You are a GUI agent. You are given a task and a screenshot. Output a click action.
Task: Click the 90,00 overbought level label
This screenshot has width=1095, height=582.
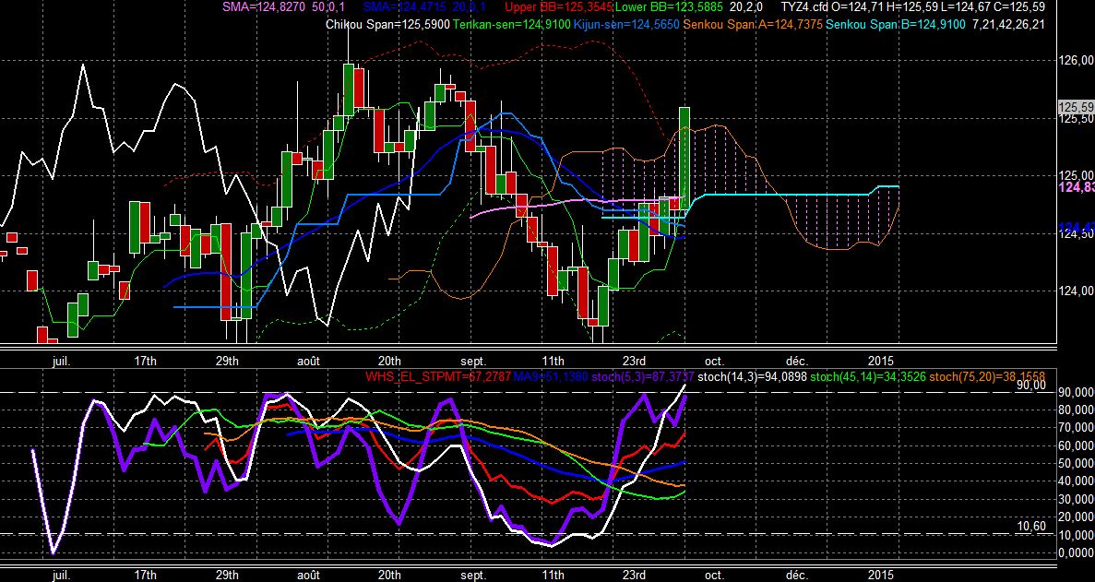click(x=1032, y=386)
